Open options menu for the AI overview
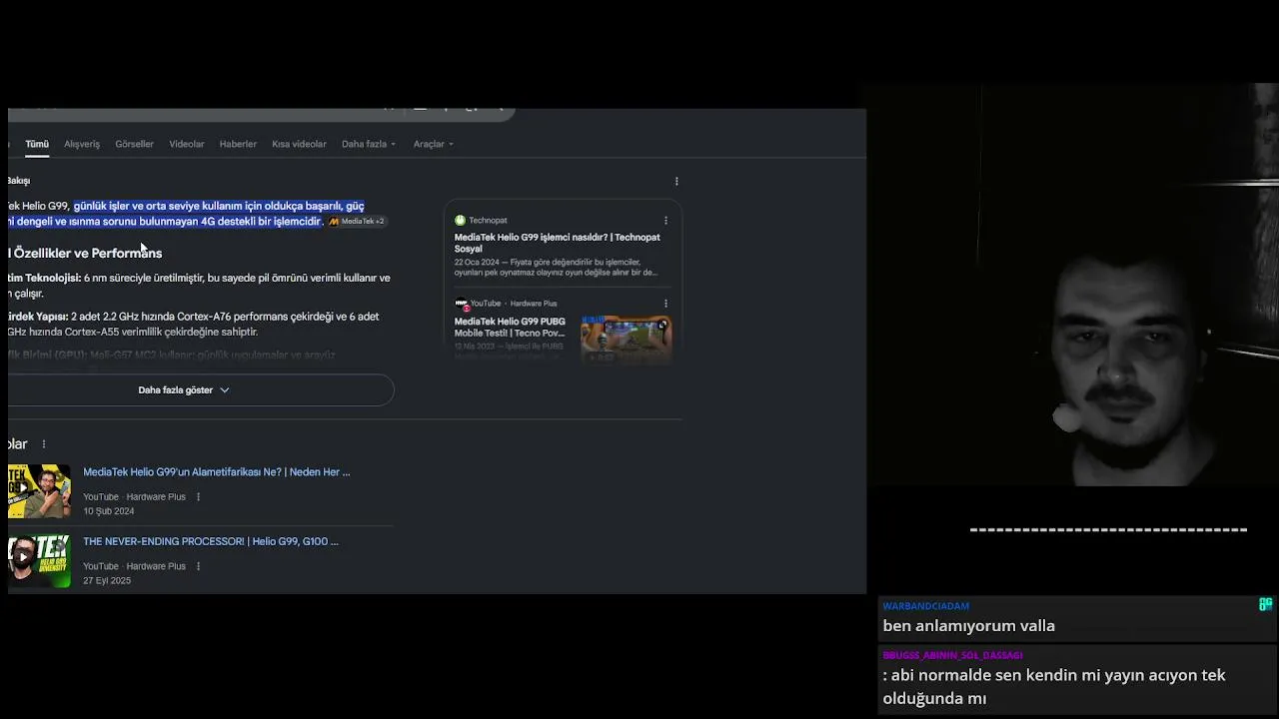This screenshot has width=1279, height=719. click(676, 182)
